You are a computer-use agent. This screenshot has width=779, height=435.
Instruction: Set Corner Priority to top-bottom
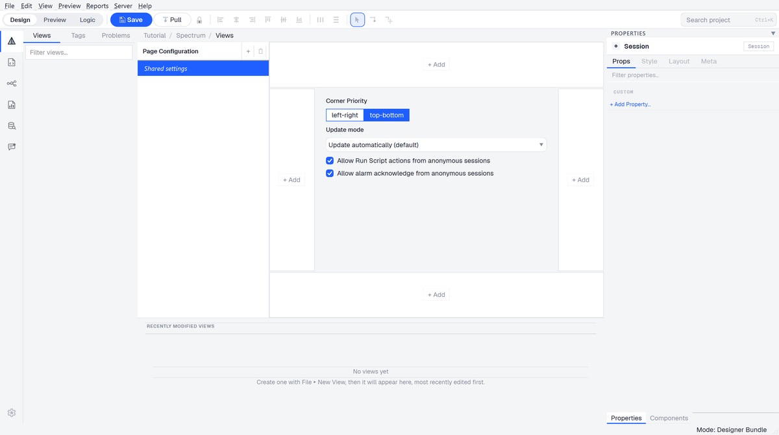click(386, 115)
